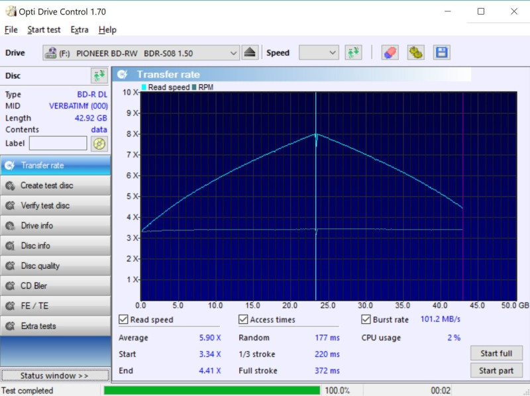530x396 pixels.
Task: Click the Start full button
Action: (496, 354)
